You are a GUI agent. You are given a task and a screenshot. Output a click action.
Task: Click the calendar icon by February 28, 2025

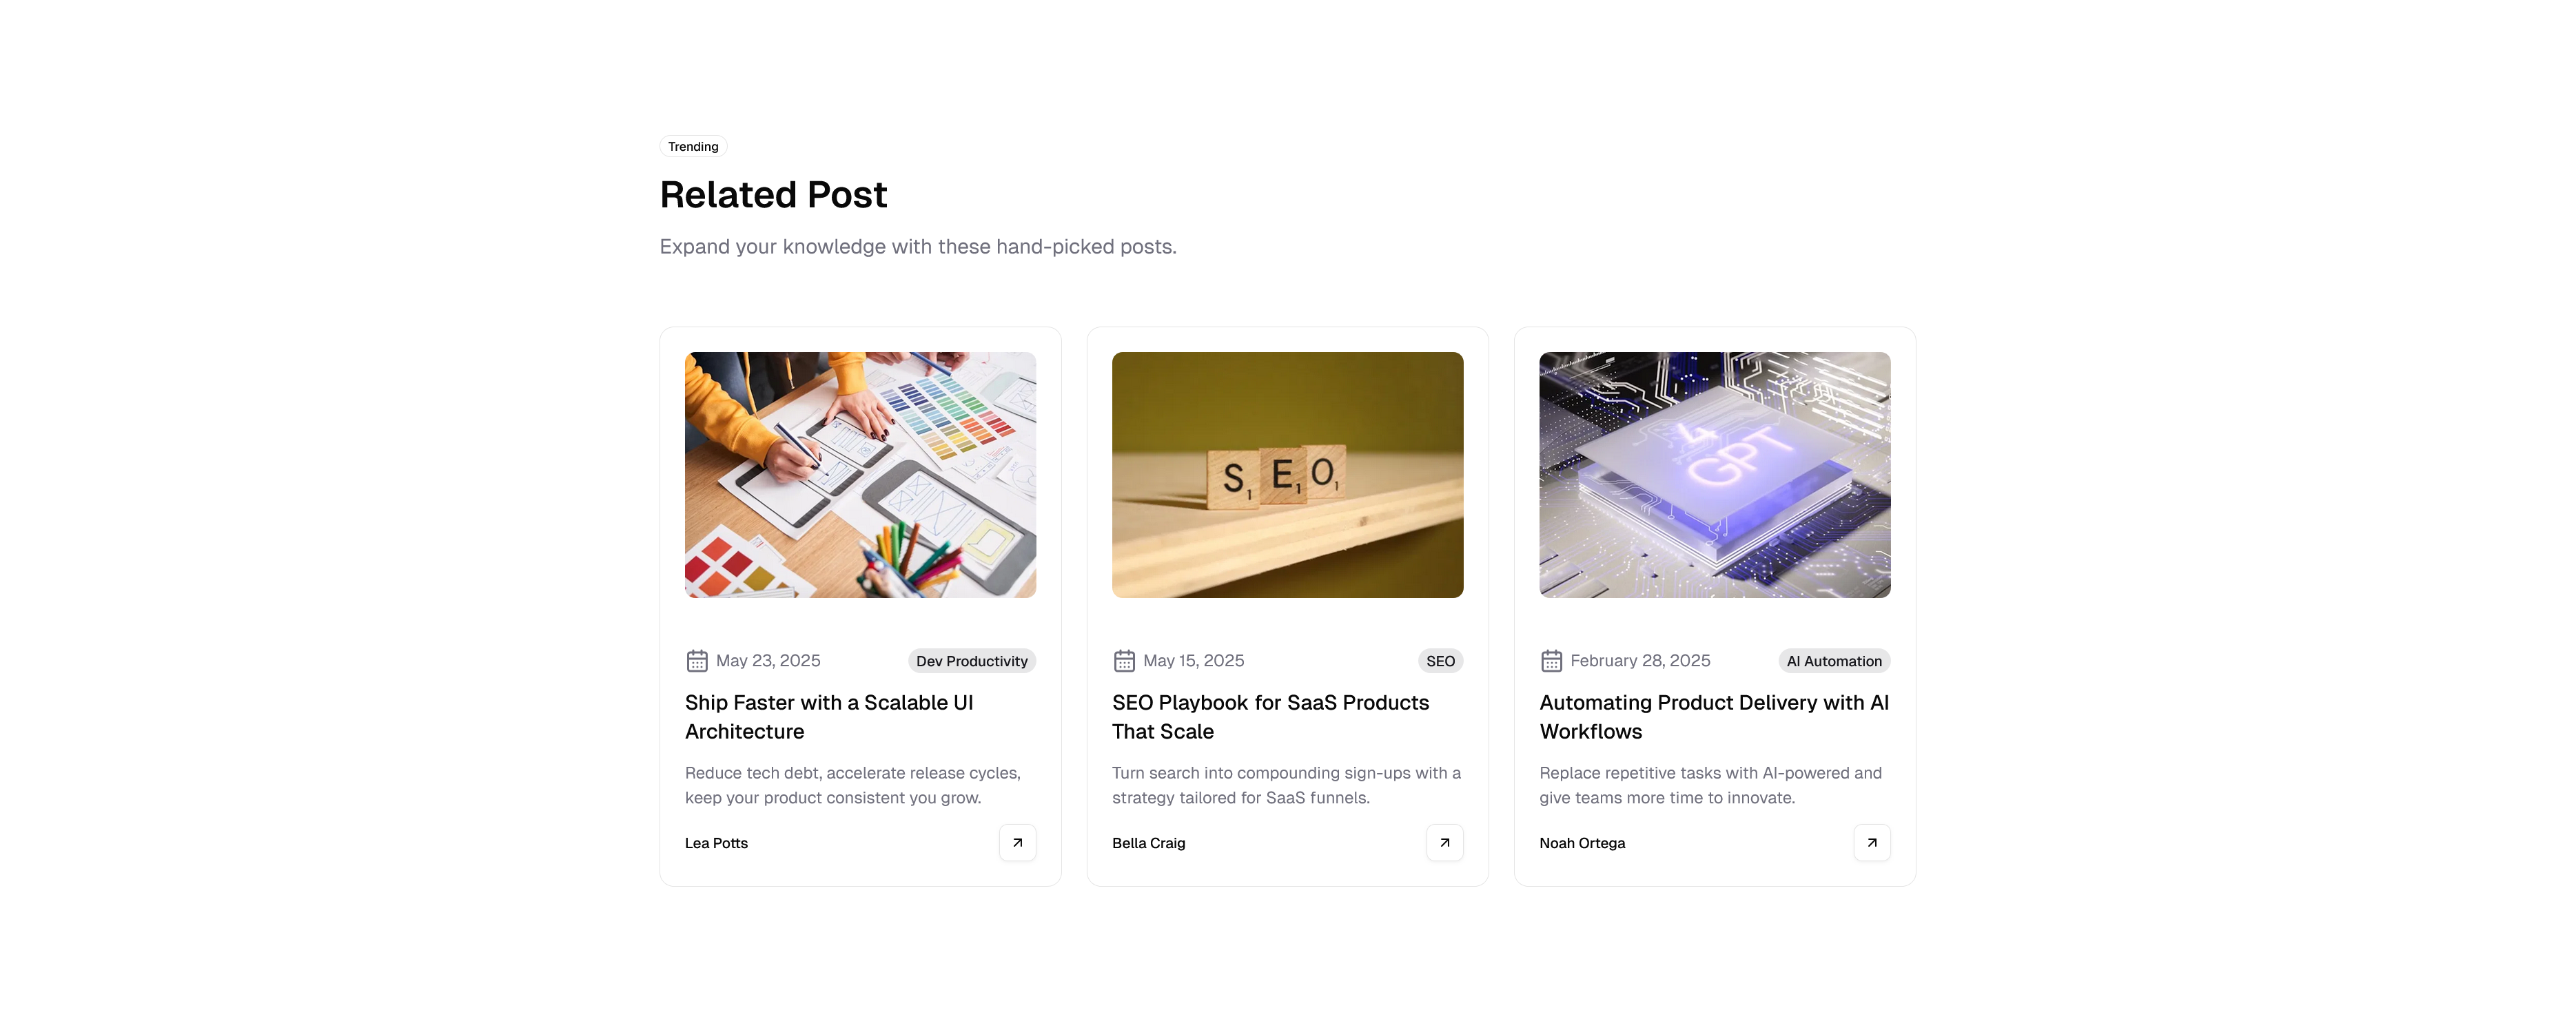tap(1551, 661)
